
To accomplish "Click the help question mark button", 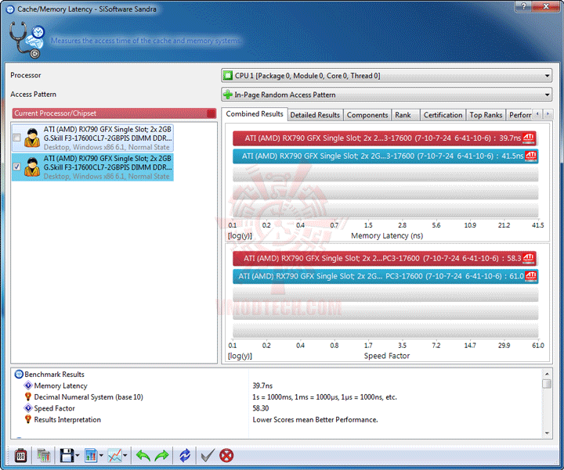I will (x=524, y=6).
